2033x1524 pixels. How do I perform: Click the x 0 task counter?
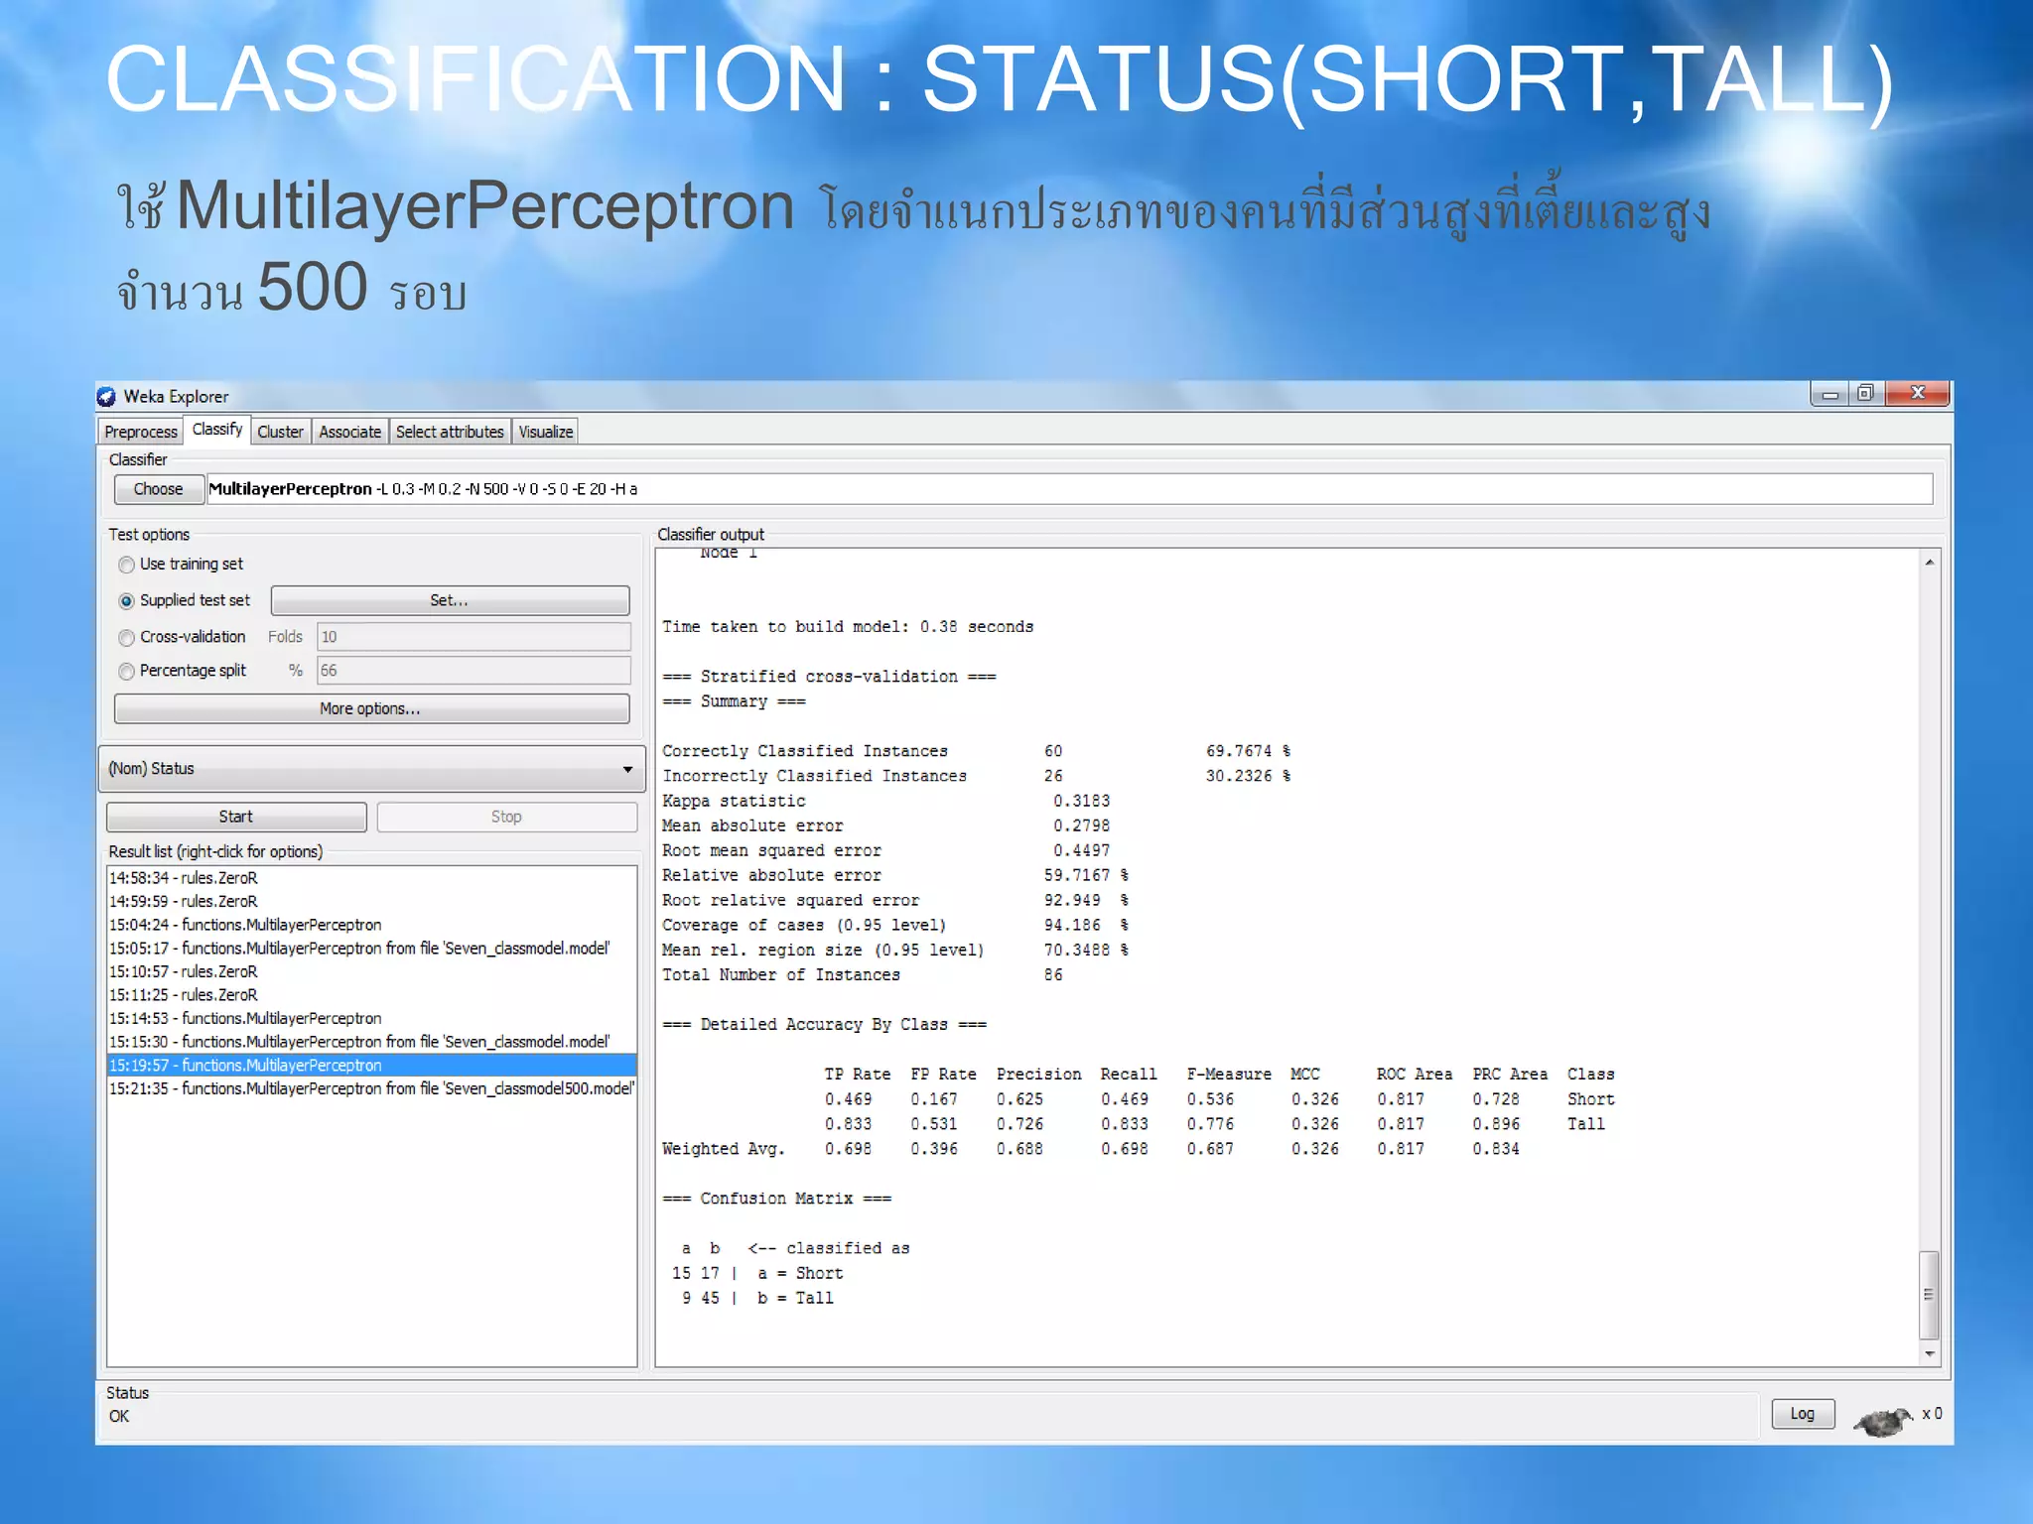(1932, 1414)
